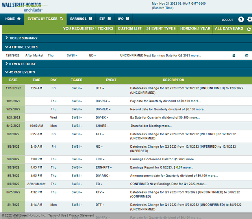Open Privacy Statement link in footer
The width and height of the screenshot is (252, 219).
[x=82, y=215]
